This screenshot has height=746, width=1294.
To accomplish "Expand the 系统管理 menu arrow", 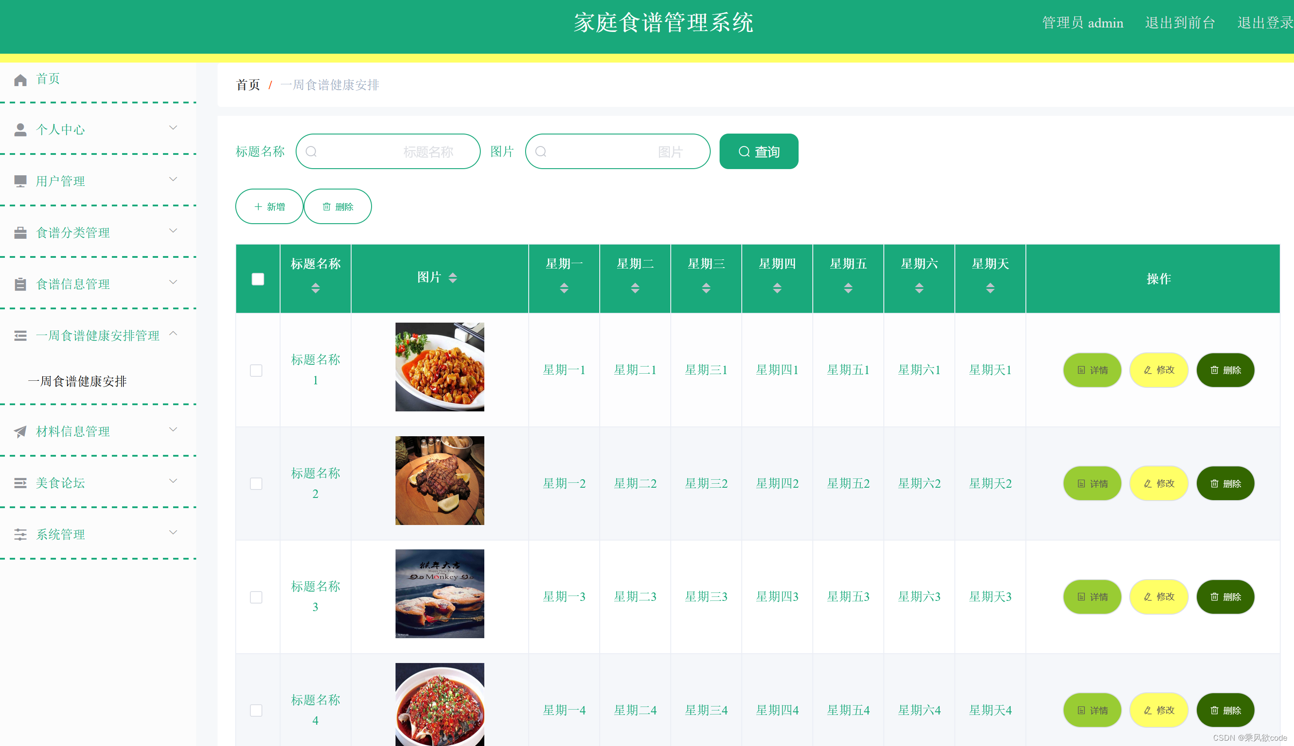I will tap(173, 533).
